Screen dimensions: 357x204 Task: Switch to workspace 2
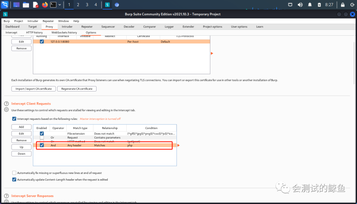pos(78,5)
